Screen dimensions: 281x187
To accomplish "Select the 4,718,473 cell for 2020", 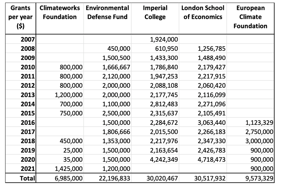I will tap(211, 160).
